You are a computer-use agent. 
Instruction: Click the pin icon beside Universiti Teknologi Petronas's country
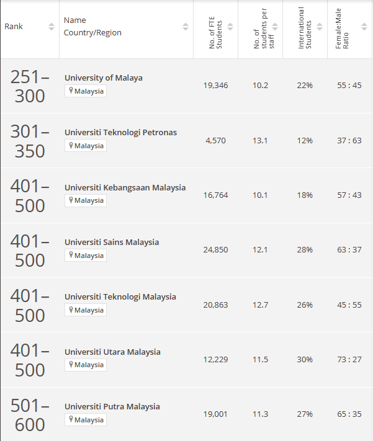71,146
